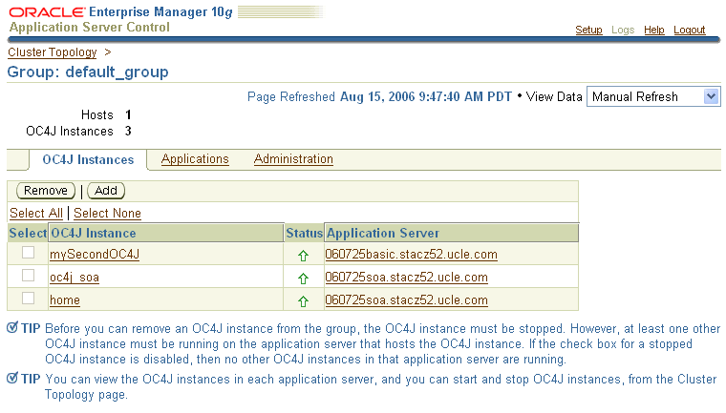Switch to the Applications tab
Screen dimensions: 726x413
pos(195,159)
